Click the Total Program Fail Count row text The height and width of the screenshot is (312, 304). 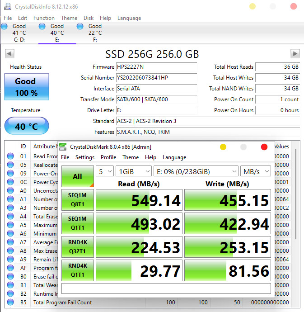click(x=63, y=302)
